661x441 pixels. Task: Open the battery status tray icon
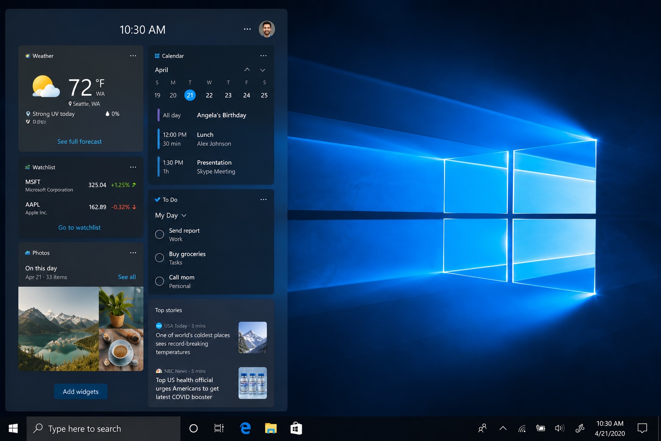[x=541, y=428]
